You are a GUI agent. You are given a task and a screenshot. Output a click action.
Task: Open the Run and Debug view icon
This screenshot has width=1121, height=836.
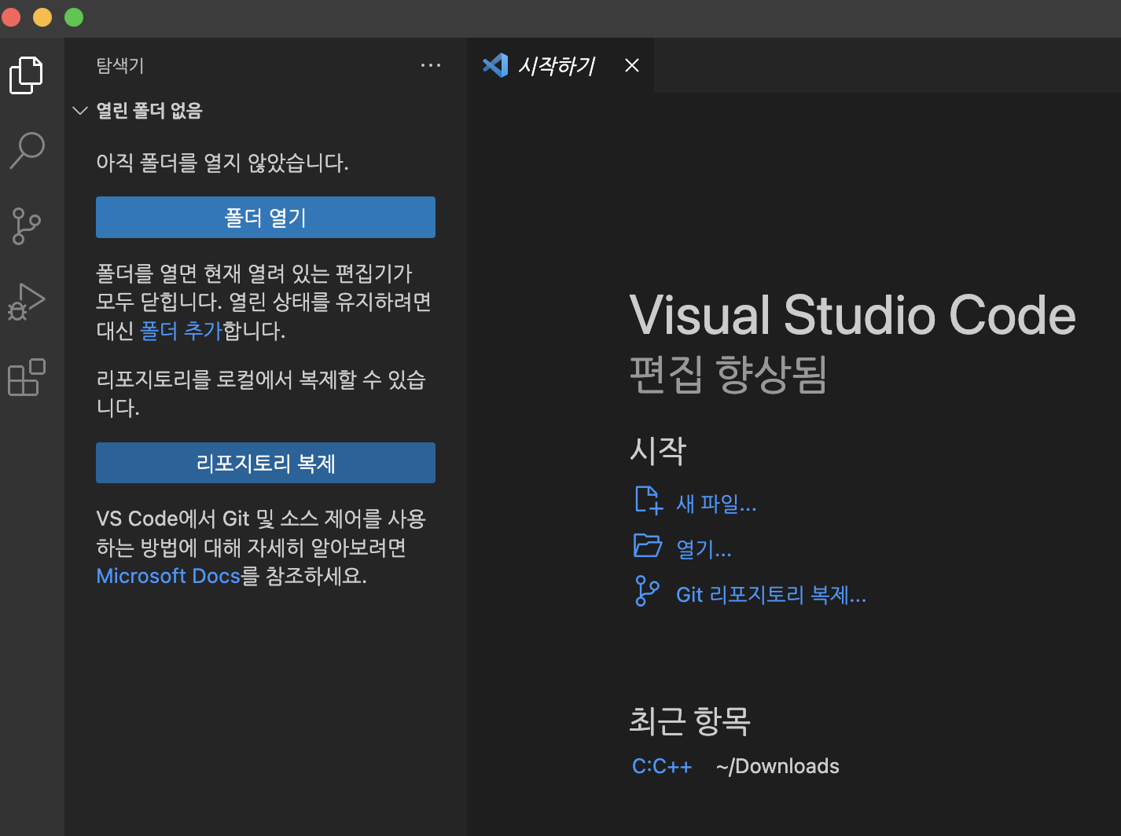pos(26,302)
